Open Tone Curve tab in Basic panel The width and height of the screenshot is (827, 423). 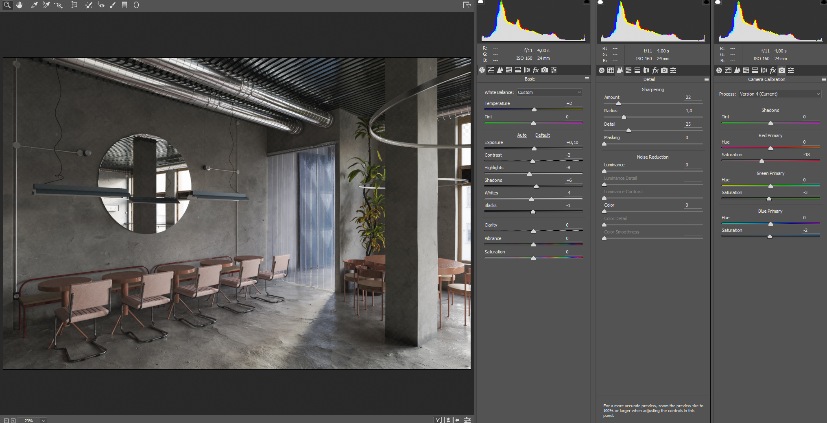click(x=491, y=70)
